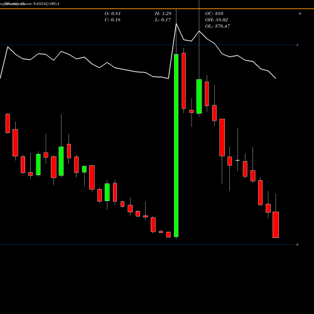Screen dimensions: 314x314
Task: Click the white line's highest peak
Action: (x=176, y=24)
